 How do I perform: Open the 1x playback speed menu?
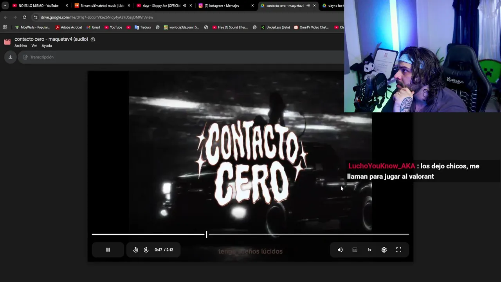tap(369, 250)
